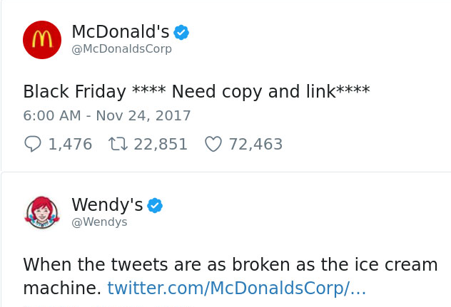Click the McDonald's golden arches profile picture
This screenshot has width=451, height=307.
[42, 40]
